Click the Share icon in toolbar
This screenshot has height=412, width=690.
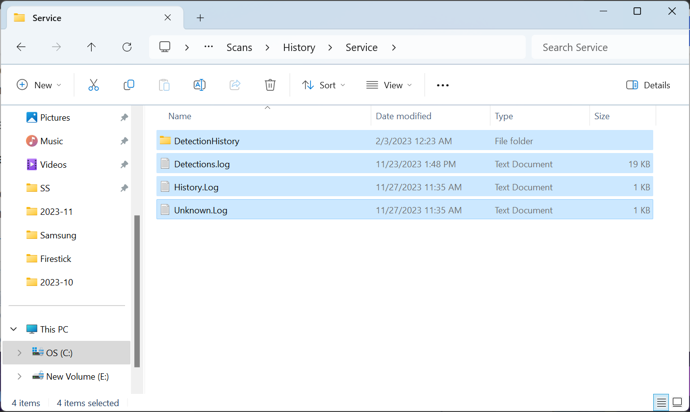coord(235,85)
